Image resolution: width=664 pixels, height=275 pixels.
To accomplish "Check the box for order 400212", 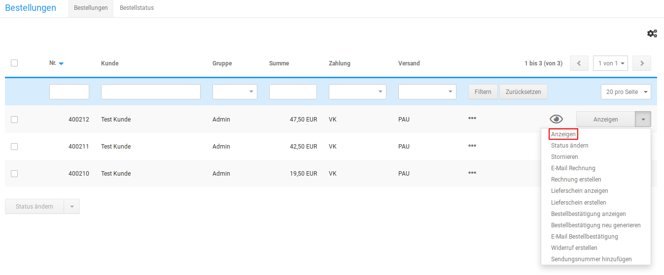I will 14,119.
